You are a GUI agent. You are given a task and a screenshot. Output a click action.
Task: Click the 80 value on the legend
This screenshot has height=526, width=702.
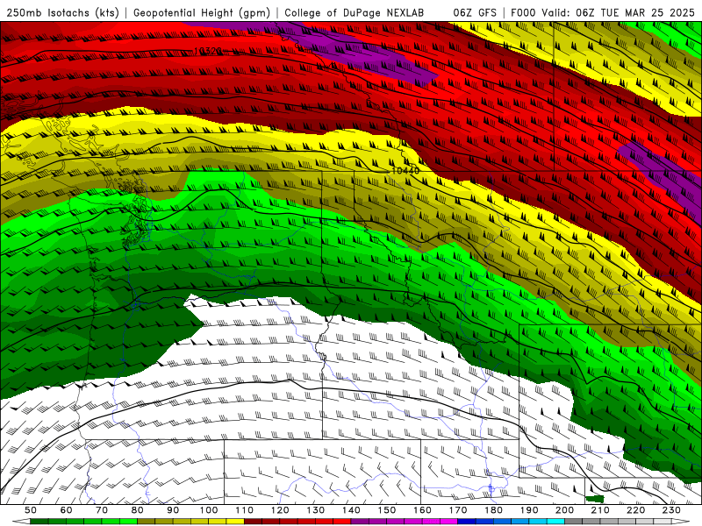[138, 510]
